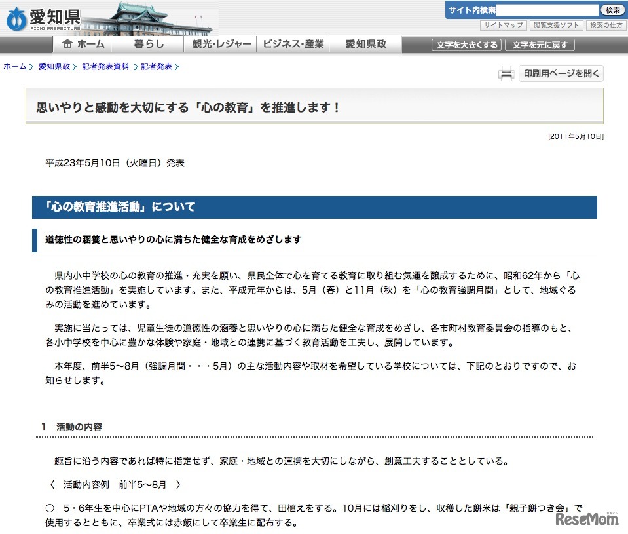Select the ビジネス・産業 tab
628x534 pixels.
(293, 45)
